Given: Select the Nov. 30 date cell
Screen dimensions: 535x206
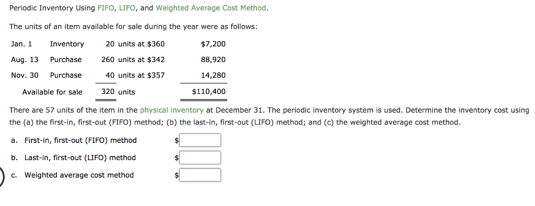Looking at the screenshot, I should click(x=25, y=75).
